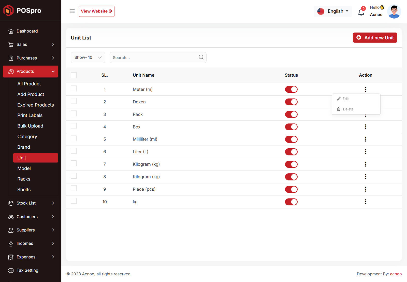
Task: Click into the Search input field
Action: [154, 58]
